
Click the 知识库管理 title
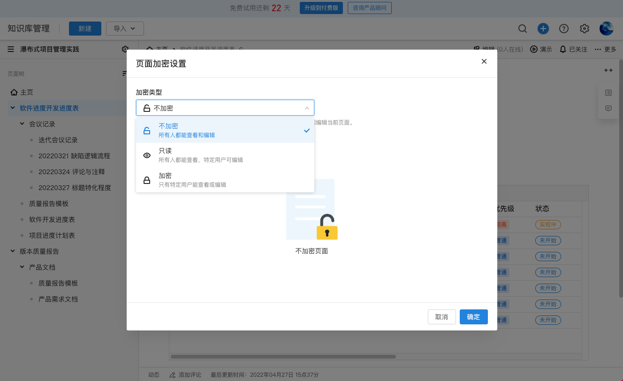click(x=29, y=29)
